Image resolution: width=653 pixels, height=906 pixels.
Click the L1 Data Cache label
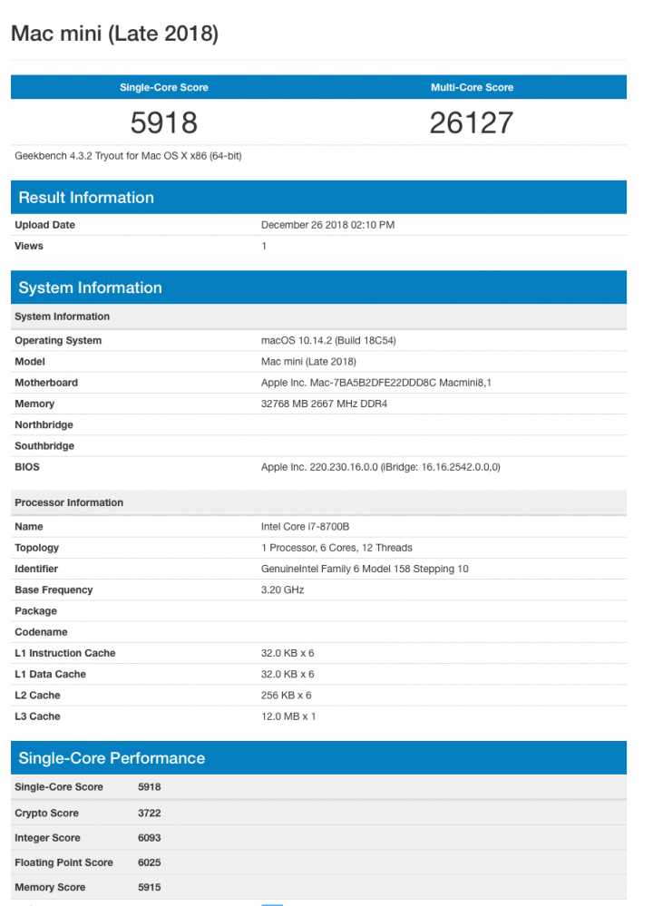(x=50, y=675)
